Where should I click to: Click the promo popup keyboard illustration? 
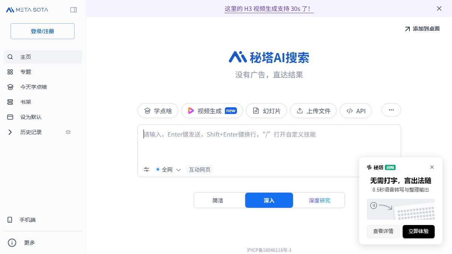(x=401, y=209)
